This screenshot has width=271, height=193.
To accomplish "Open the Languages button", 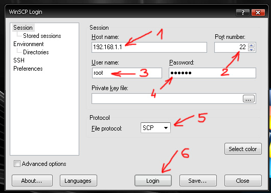I will pos(78,181).
